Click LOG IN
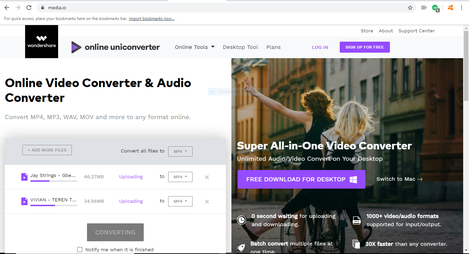 [x=320, y=47]
